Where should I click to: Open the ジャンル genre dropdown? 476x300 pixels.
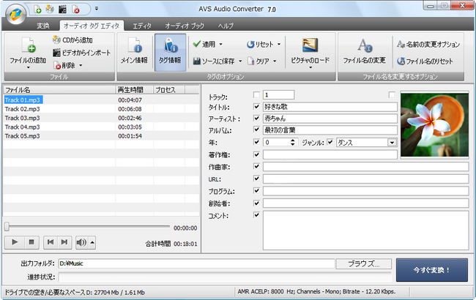(393, 143)
